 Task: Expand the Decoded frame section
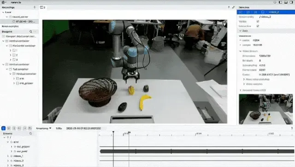240,90
